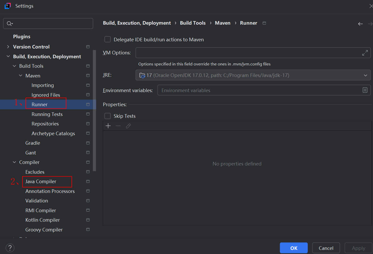
Task: Click into the VM Options text field
Action: (253, 53)
